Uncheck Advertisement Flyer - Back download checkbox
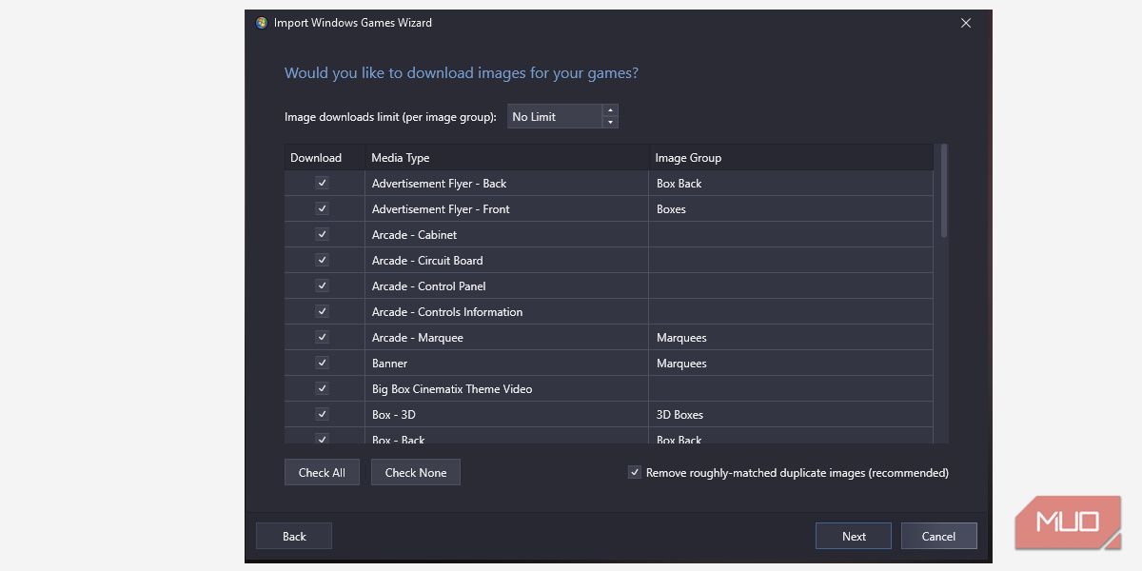 point(322,183)
